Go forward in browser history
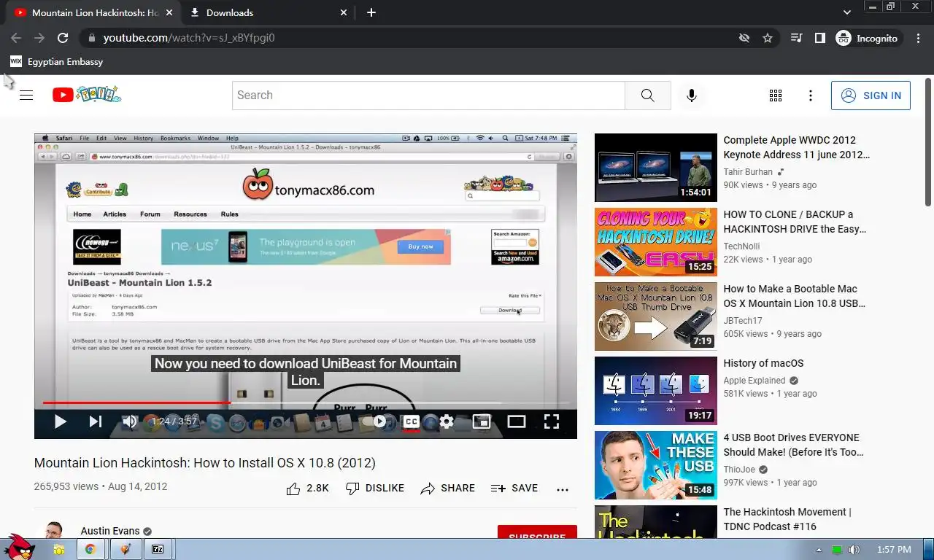934x560 pixels. [39, 38]
